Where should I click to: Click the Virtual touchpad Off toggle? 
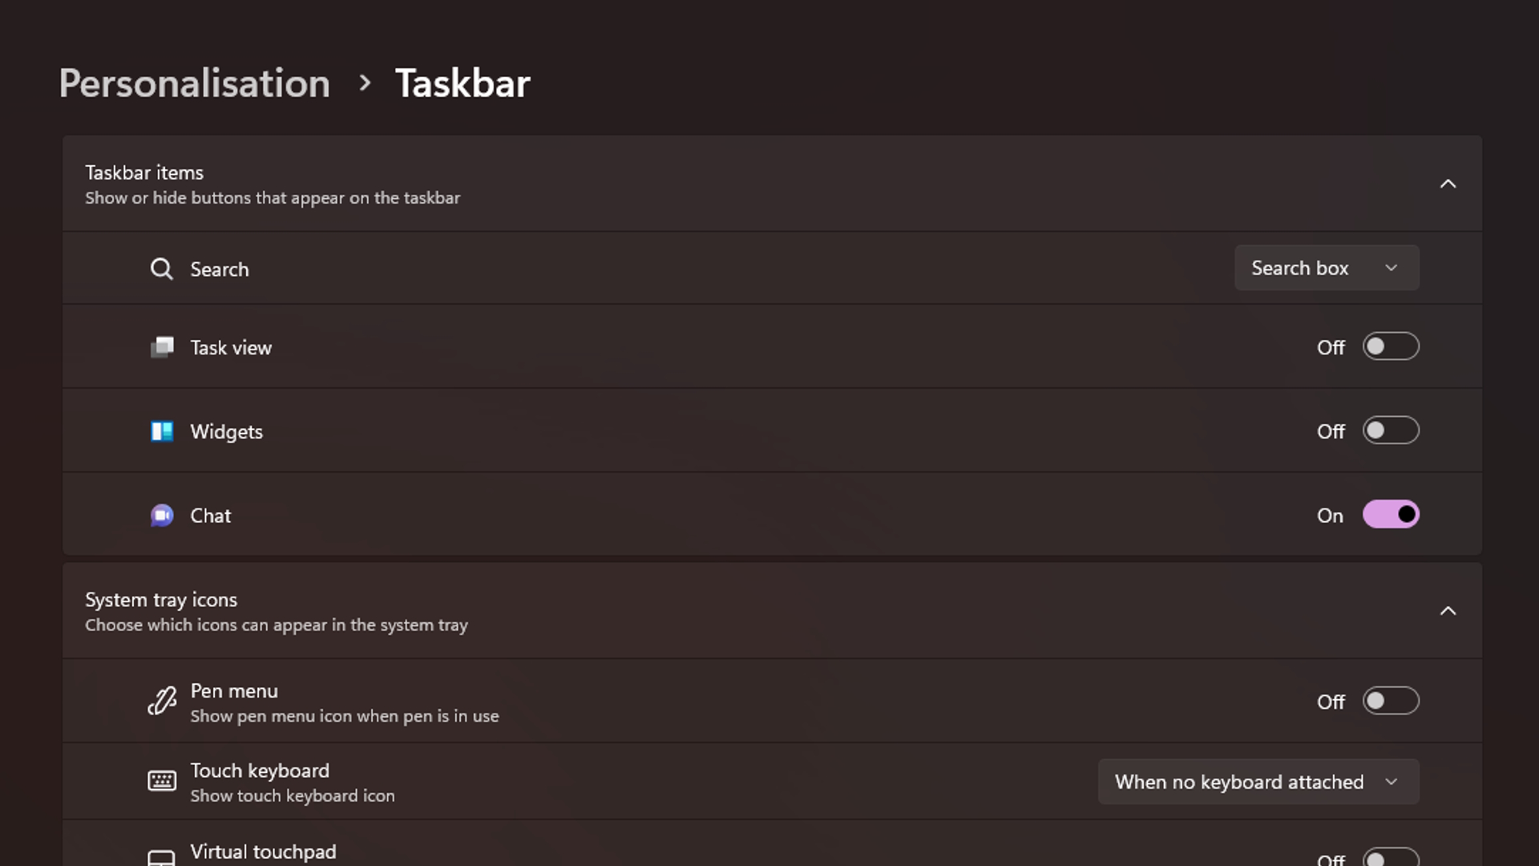coord(1391,859)
